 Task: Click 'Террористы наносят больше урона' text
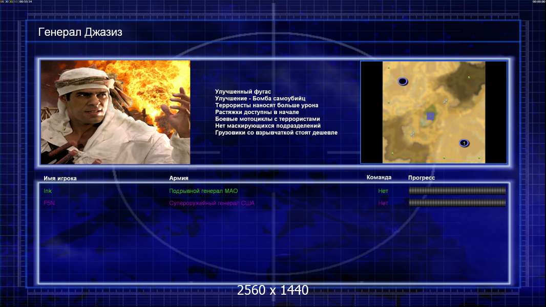(x=266, y=105)
